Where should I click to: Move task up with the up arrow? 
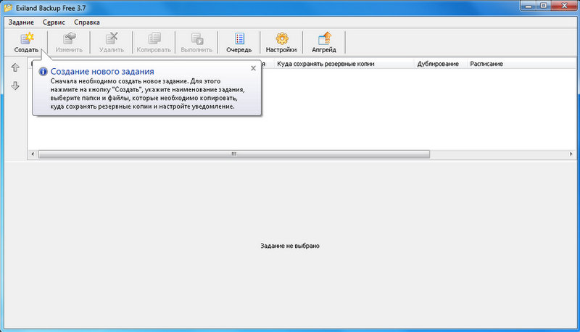coord(15,67)
